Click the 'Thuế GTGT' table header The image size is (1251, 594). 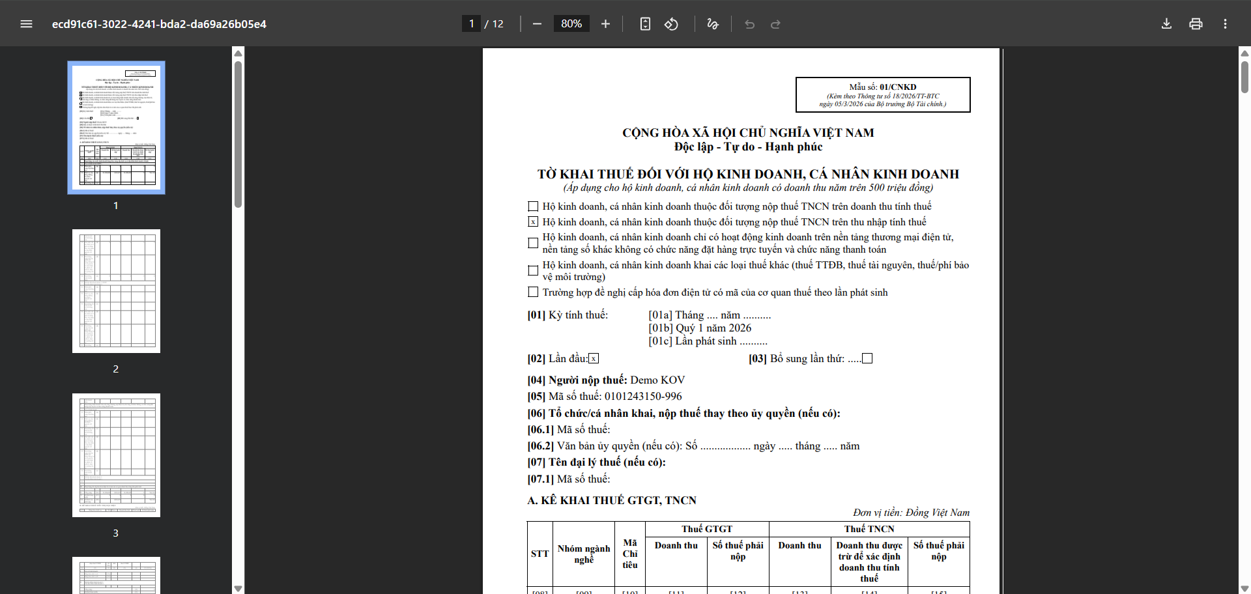coord(707,529)
